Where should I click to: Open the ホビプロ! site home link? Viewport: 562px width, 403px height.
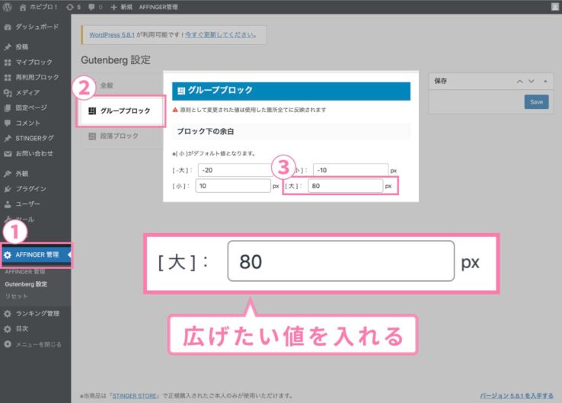(38, 7)
